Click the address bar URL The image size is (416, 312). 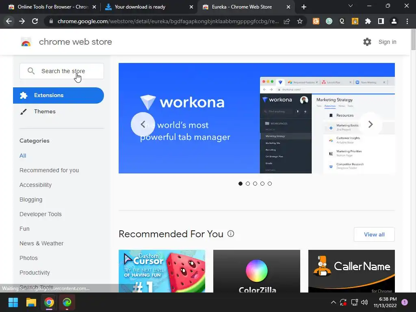click(x=168, y=21)
